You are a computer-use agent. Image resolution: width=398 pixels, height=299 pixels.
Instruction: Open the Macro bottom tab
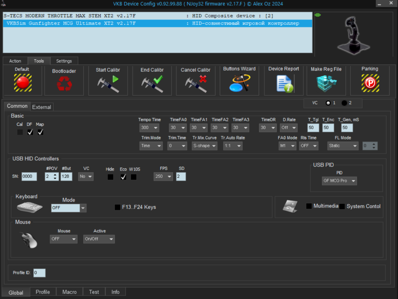point(69,292)
